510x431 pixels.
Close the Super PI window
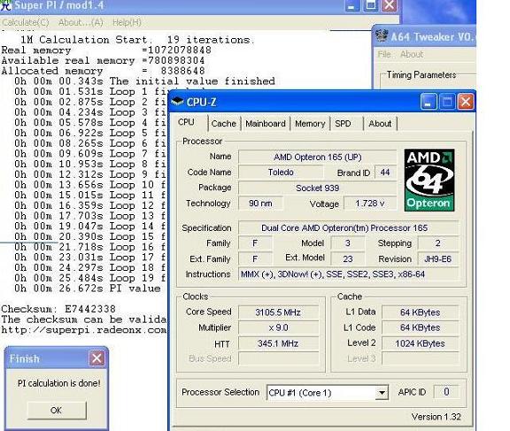coord(389,5)
